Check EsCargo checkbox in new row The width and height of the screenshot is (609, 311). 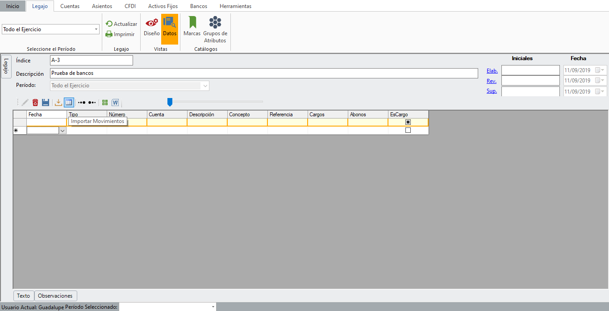[408, 130]
